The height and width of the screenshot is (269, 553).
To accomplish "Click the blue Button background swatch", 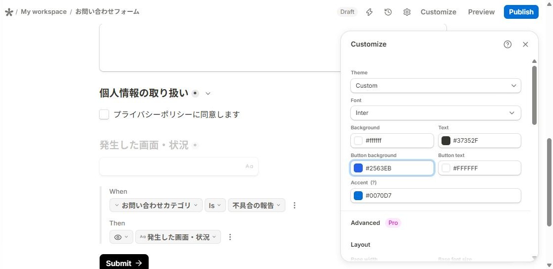I will [358, 168].
